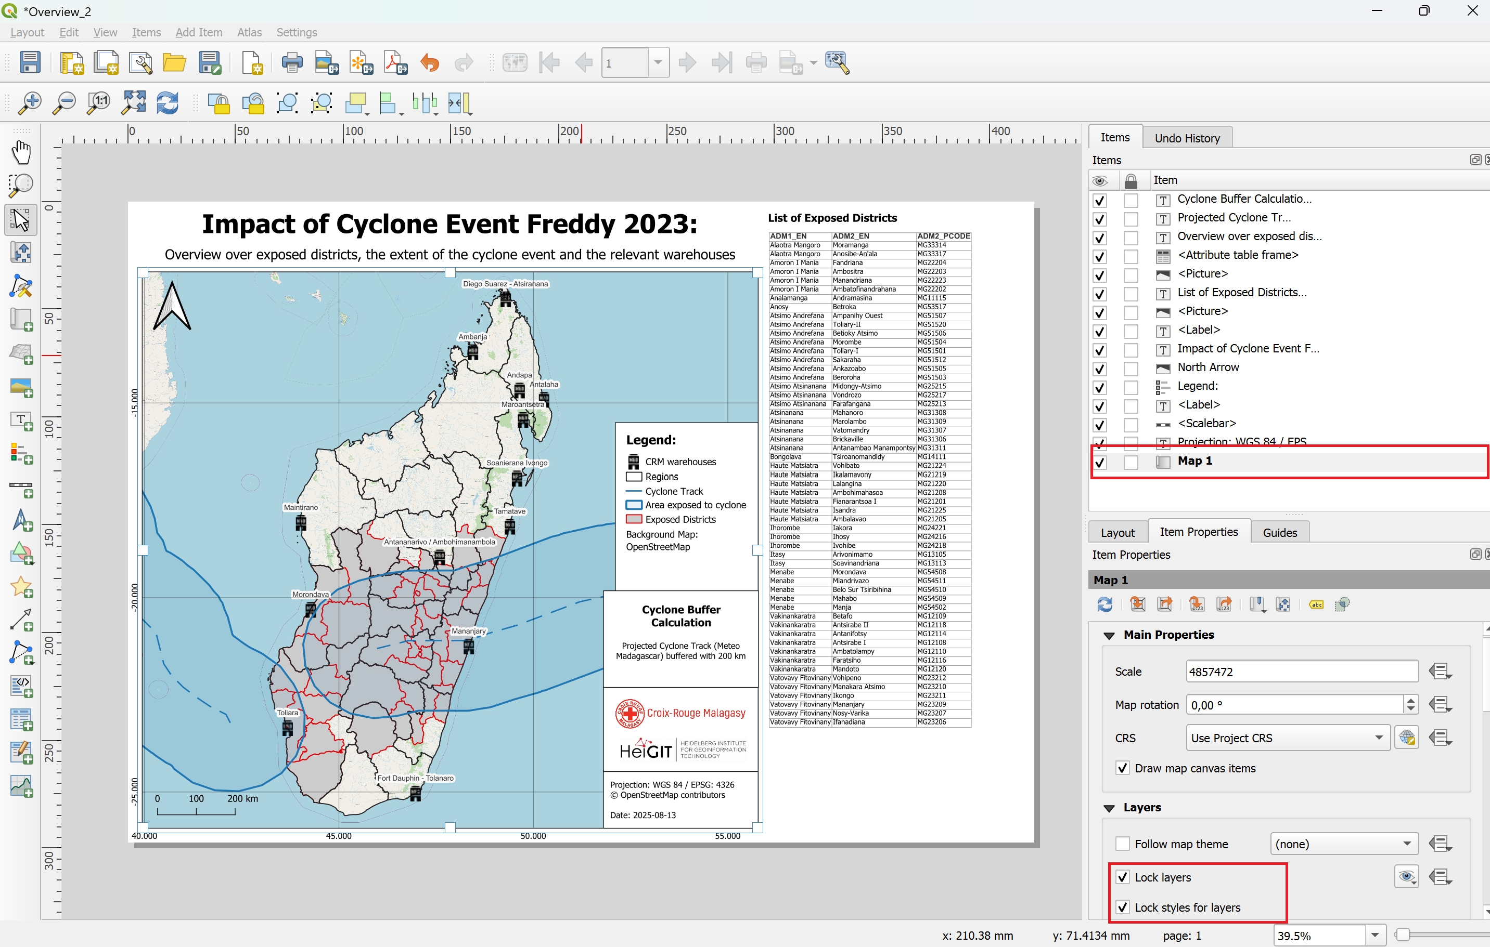Screen dimensions: 1490x947
Task: Save the layout project
Action: (x=30, y=62)
